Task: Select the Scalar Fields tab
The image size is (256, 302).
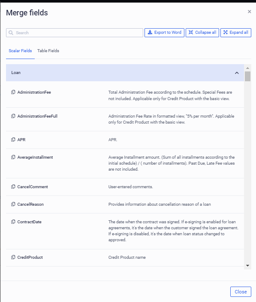Action: point(20,51)
